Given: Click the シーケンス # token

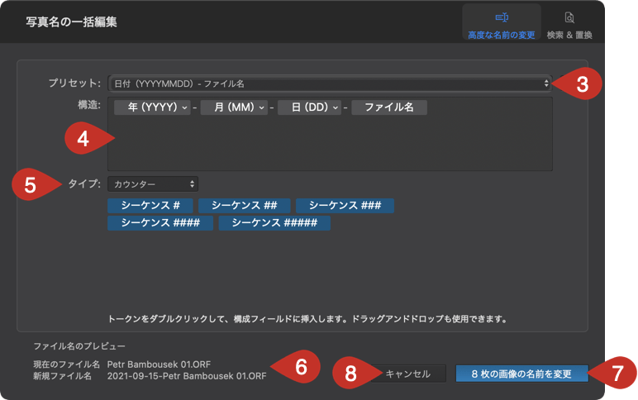Looking at the screenshot, I should coord(150,206).
